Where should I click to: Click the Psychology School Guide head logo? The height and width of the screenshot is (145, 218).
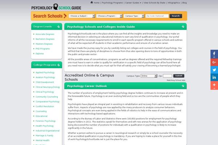(x=56, y=7)
